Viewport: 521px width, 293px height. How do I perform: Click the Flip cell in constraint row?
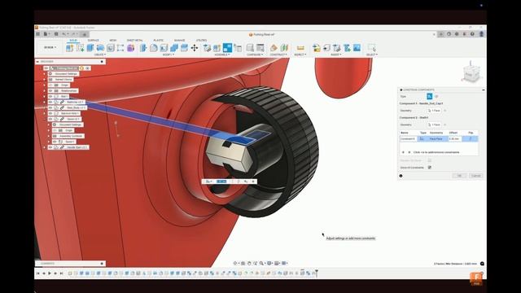[x=471, y=139]
